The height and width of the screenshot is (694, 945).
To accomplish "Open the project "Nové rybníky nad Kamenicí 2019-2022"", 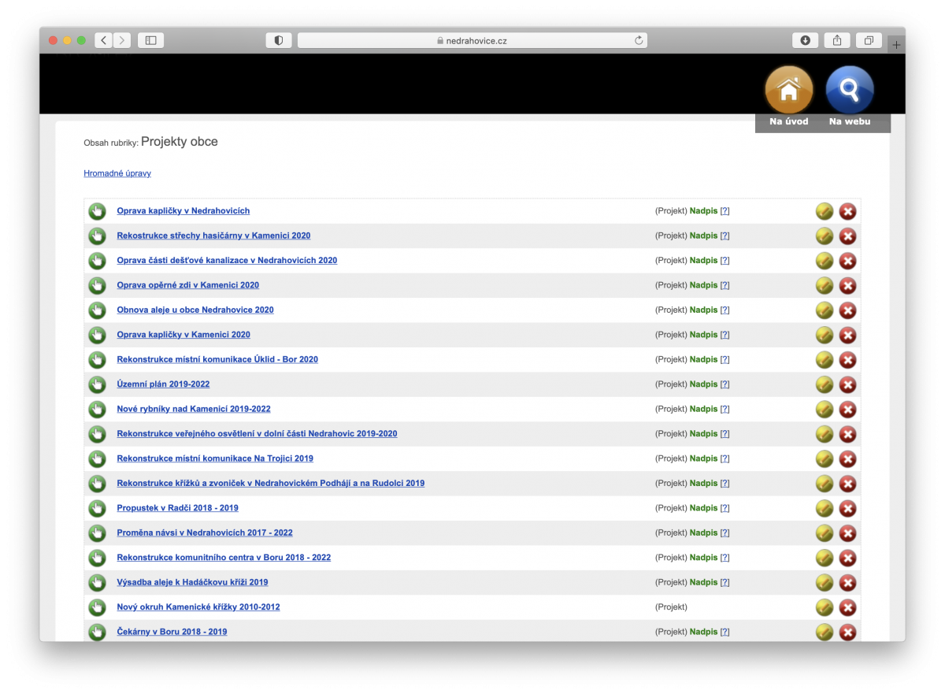I will pos(193,409).
